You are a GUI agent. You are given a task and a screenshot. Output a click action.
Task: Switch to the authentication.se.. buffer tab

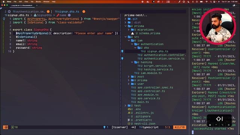coord(29,12)
